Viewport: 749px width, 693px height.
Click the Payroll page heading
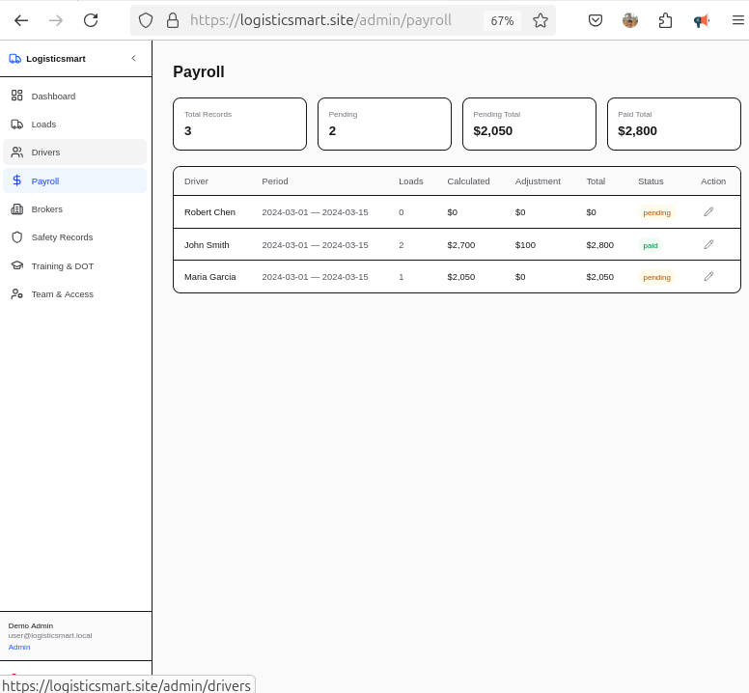[x=199, y=71]
